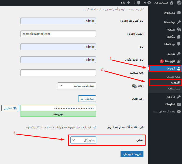Toggle the send user notification checkbox
This screenshot has width=182, height=164.
tap(94, 127)
